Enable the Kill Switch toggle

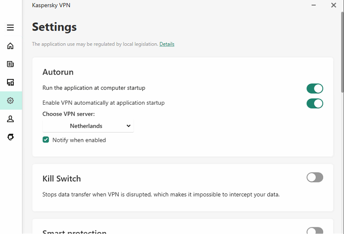click(315, 177)
